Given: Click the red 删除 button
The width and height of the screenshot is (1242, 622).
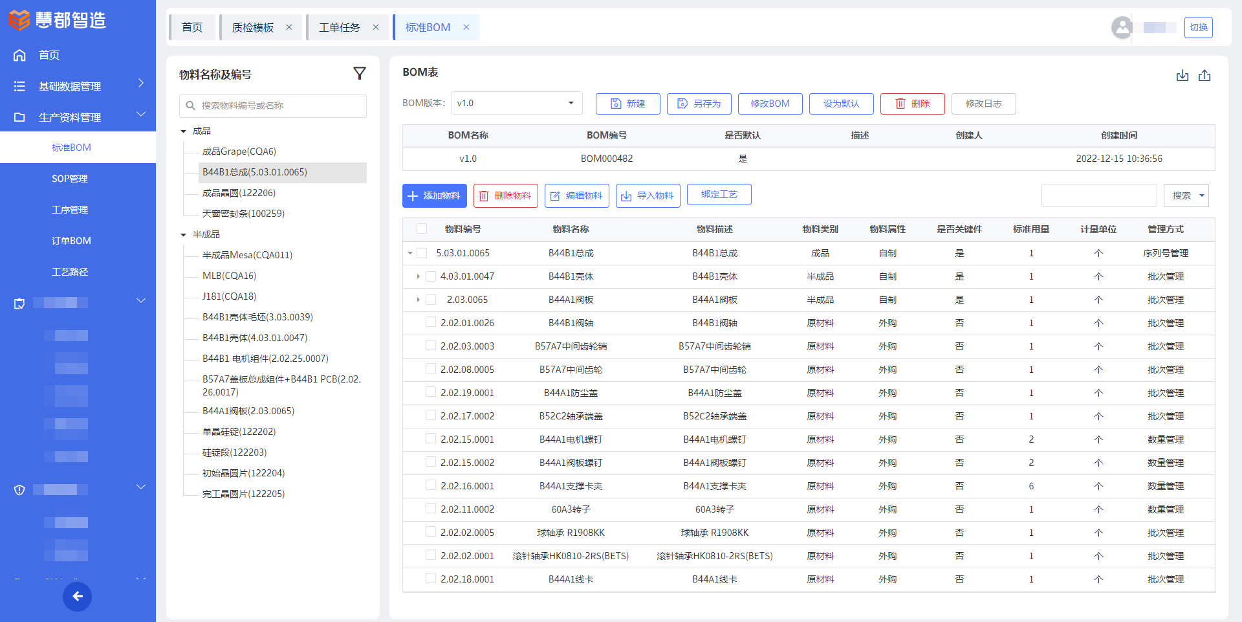Looking at the screenshot, I should point(913,104).
